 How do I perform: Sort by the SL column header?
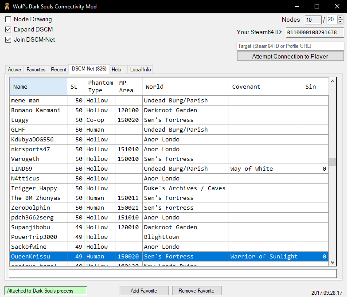coord(76,86)
